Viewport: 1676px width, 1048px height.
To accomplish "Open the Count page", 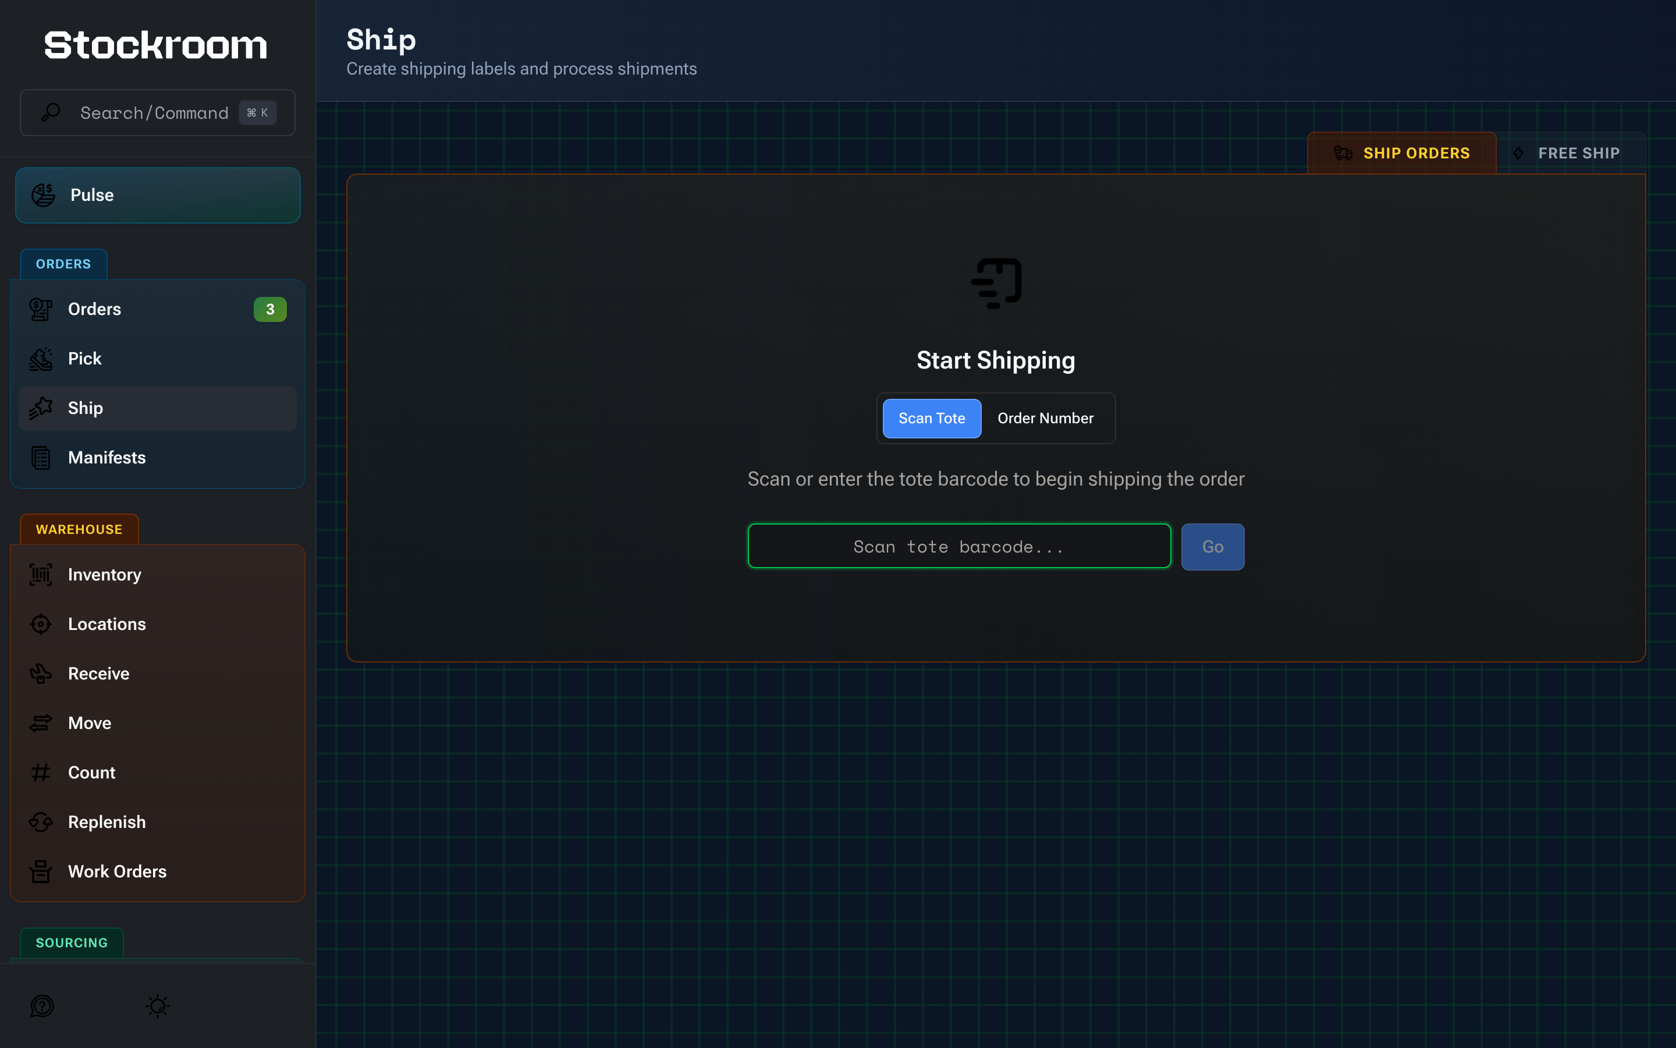I will point(158,772).
